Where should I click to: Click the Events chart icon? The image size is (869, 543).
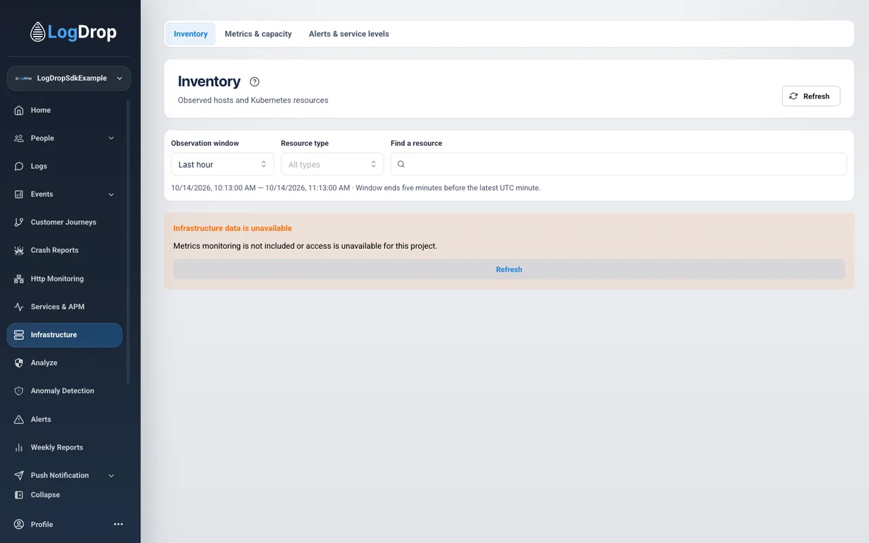click(x=19, y=195)
